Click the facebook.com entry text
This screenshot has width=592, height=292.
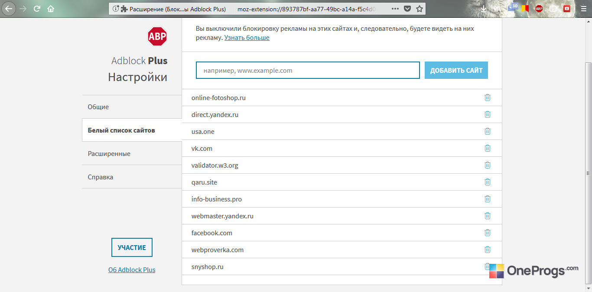point(212,233)
